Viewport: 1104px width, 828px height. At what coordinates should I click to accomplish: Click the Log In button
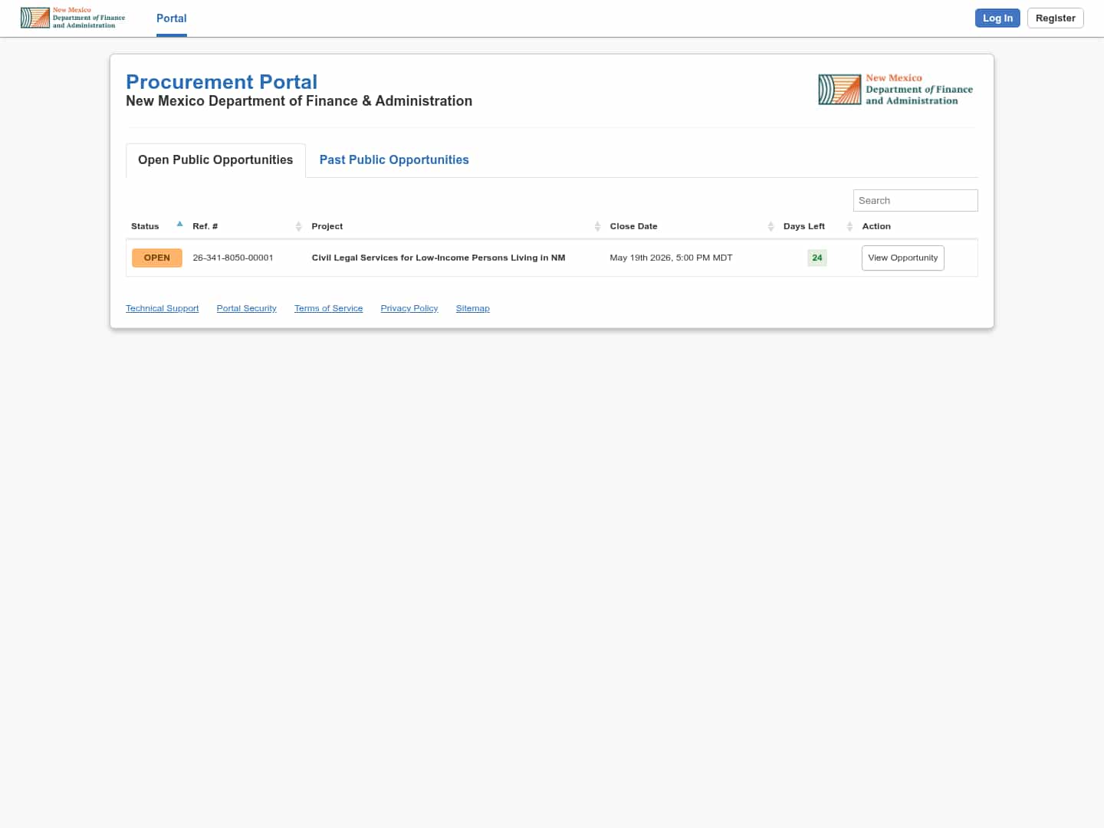997,18
